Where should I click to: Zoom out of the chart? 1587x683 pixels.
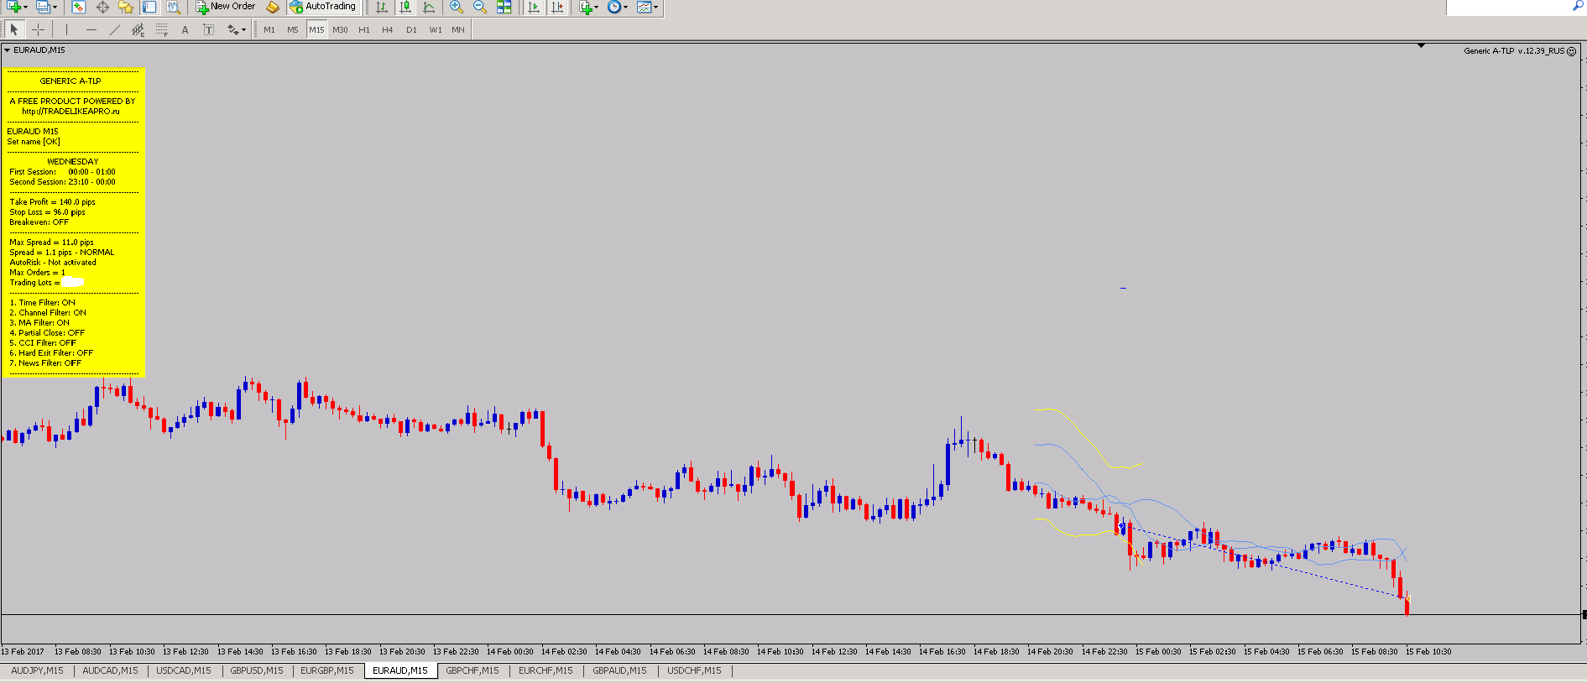[480, 7]
